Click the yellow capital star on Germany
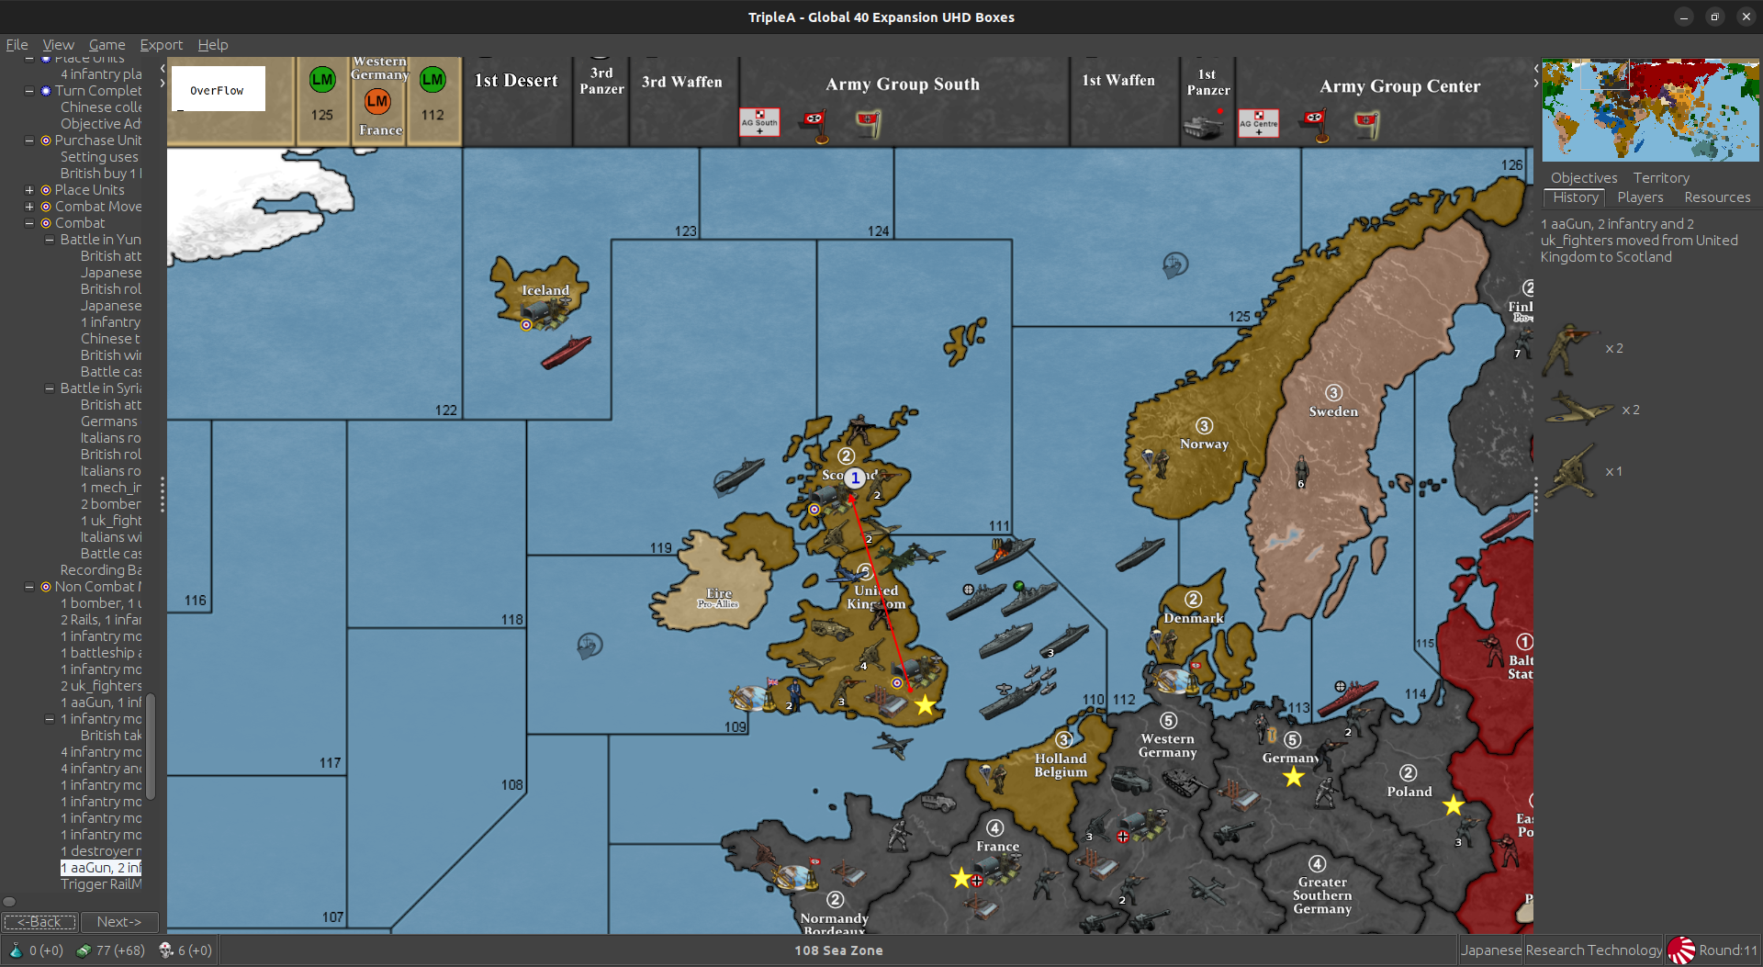 (x=1294, y=778)
